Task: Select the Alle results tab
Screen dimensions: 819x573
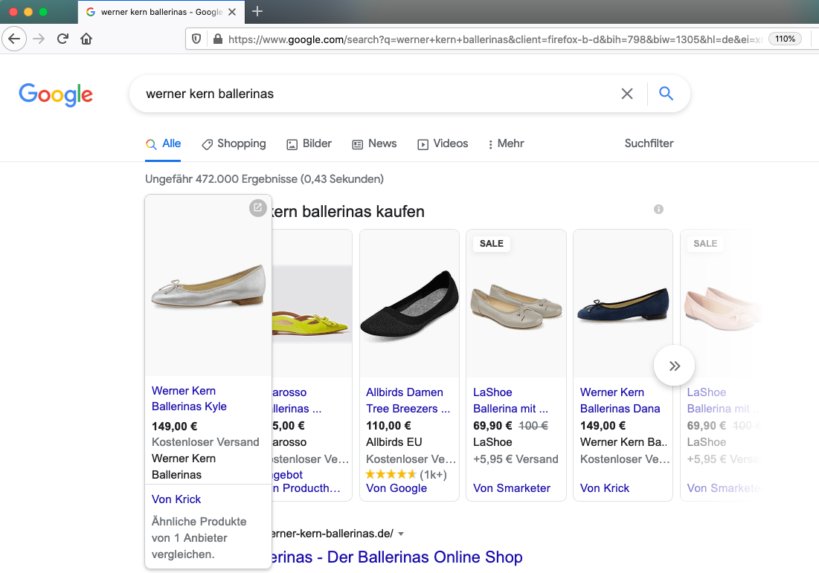Action: click(x=164, y=143)
